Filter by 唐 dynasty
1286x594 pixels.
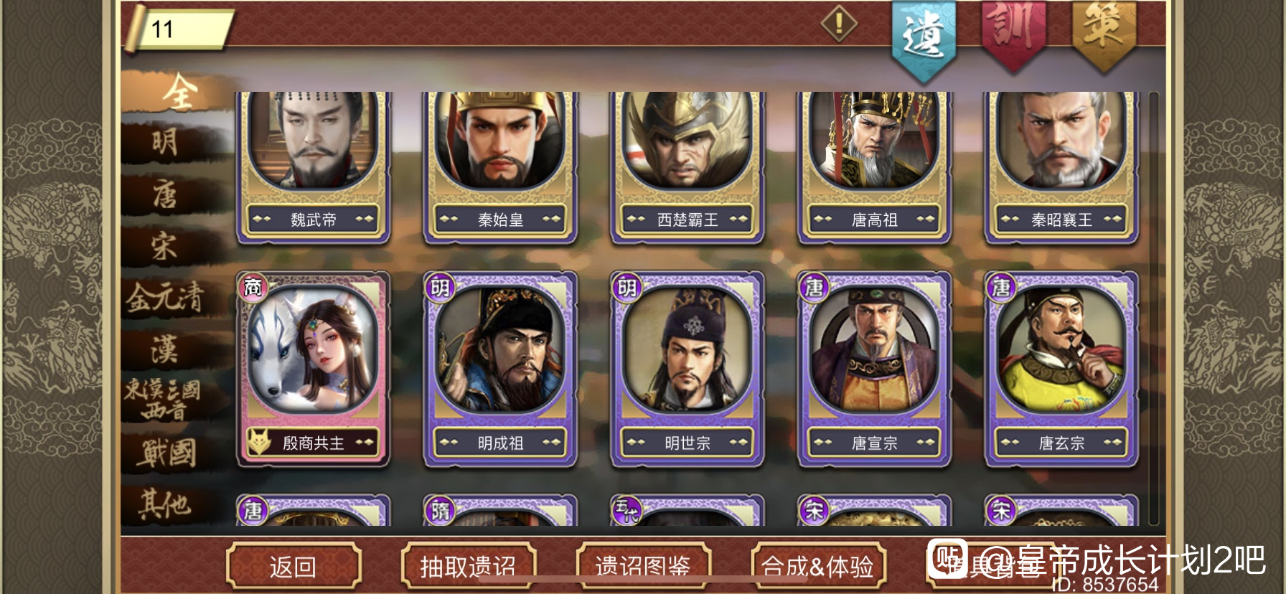tap(165, 194)
